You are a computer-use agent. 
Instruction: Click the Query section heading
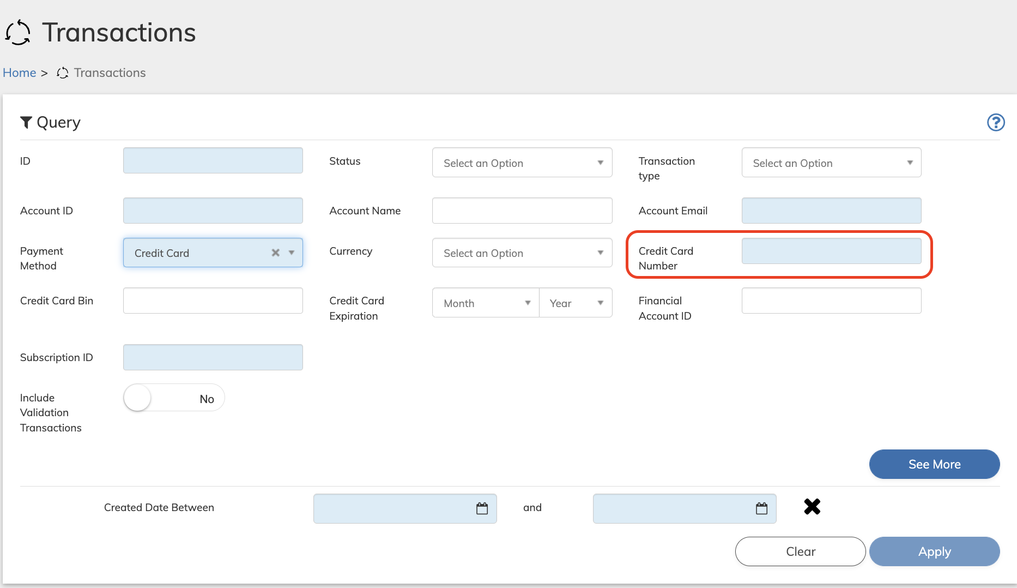pyautogui.click(x=58, y=122)
